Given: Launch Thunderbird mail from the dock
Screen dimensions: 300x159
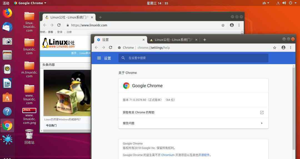Looking at the screenshot, I should [7, 27].
